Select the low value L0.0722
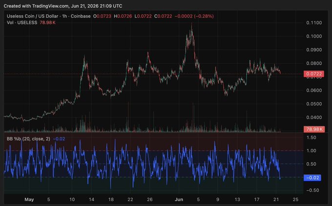This screenshot has width=332, height=206. point(143,16)
